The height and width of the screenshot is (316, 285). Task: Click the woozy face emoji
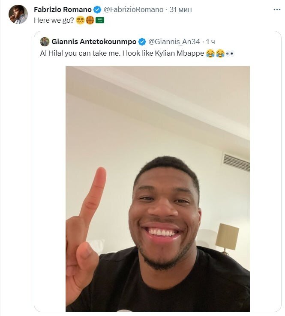point(80,20)
